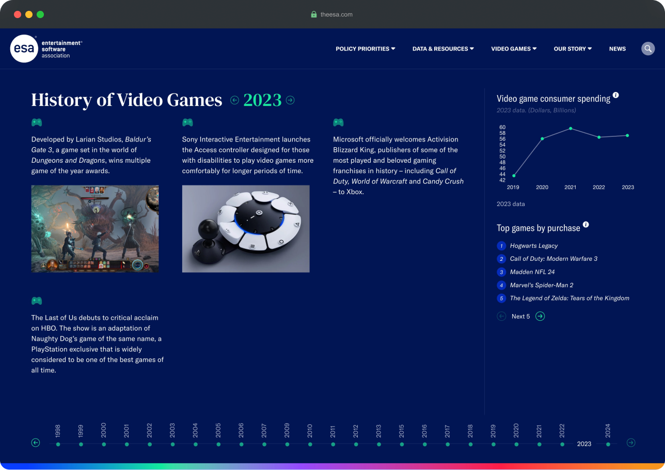
Task: Click the 2020 data point on spending chart
Action: click(542, 138)
